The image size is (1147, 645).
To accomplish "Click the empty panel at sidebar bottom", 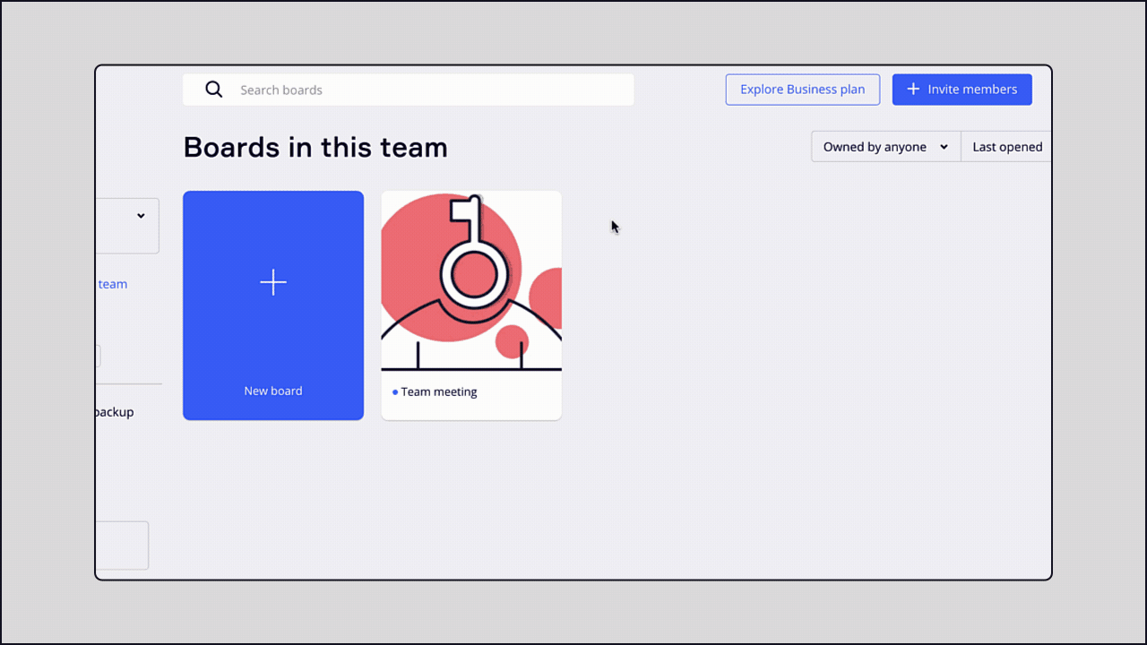I will [x=123, y=545].
